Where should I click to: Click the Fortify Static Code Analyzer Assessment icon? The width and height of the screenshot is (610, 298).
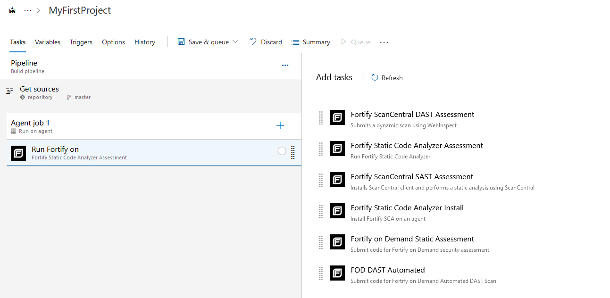pos(337,149)
